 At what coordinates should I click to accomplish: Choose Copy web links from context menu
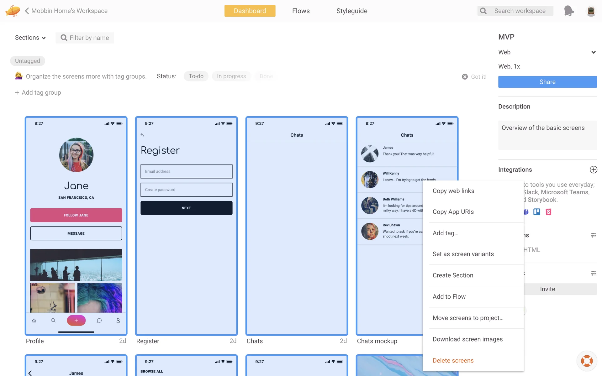tap(453, 191)
